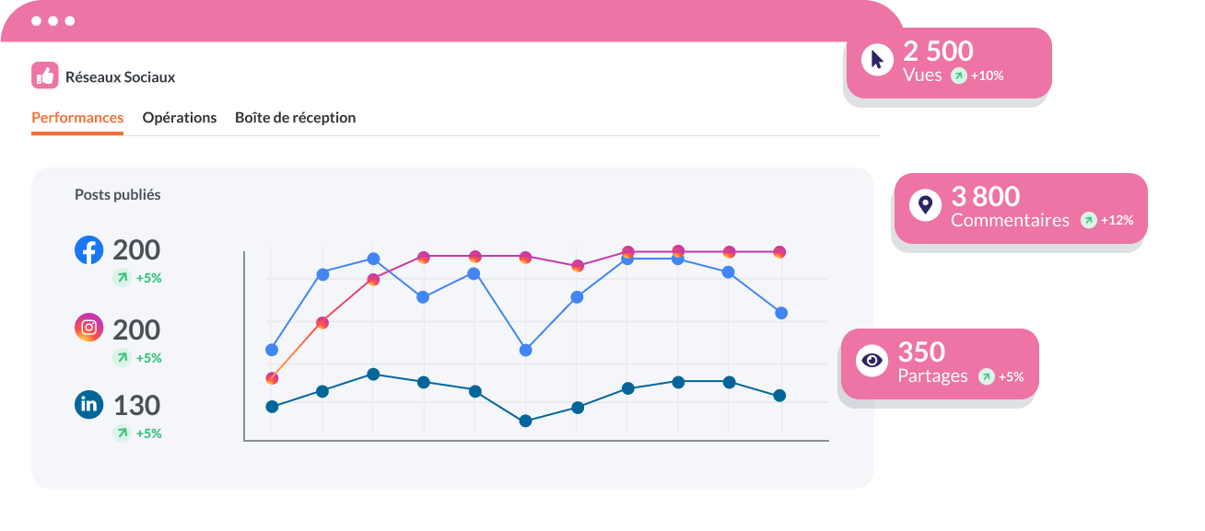The height and width of the screenshot is (531, 1205).
Task: Click the LinkedIn icon in posts list
Action: pyautogui.click(x=88, y=404)
